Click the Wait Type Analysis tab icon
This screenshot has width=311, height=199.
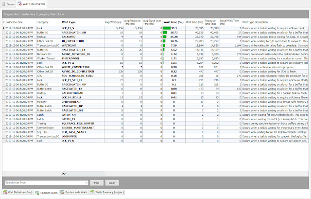19,4
